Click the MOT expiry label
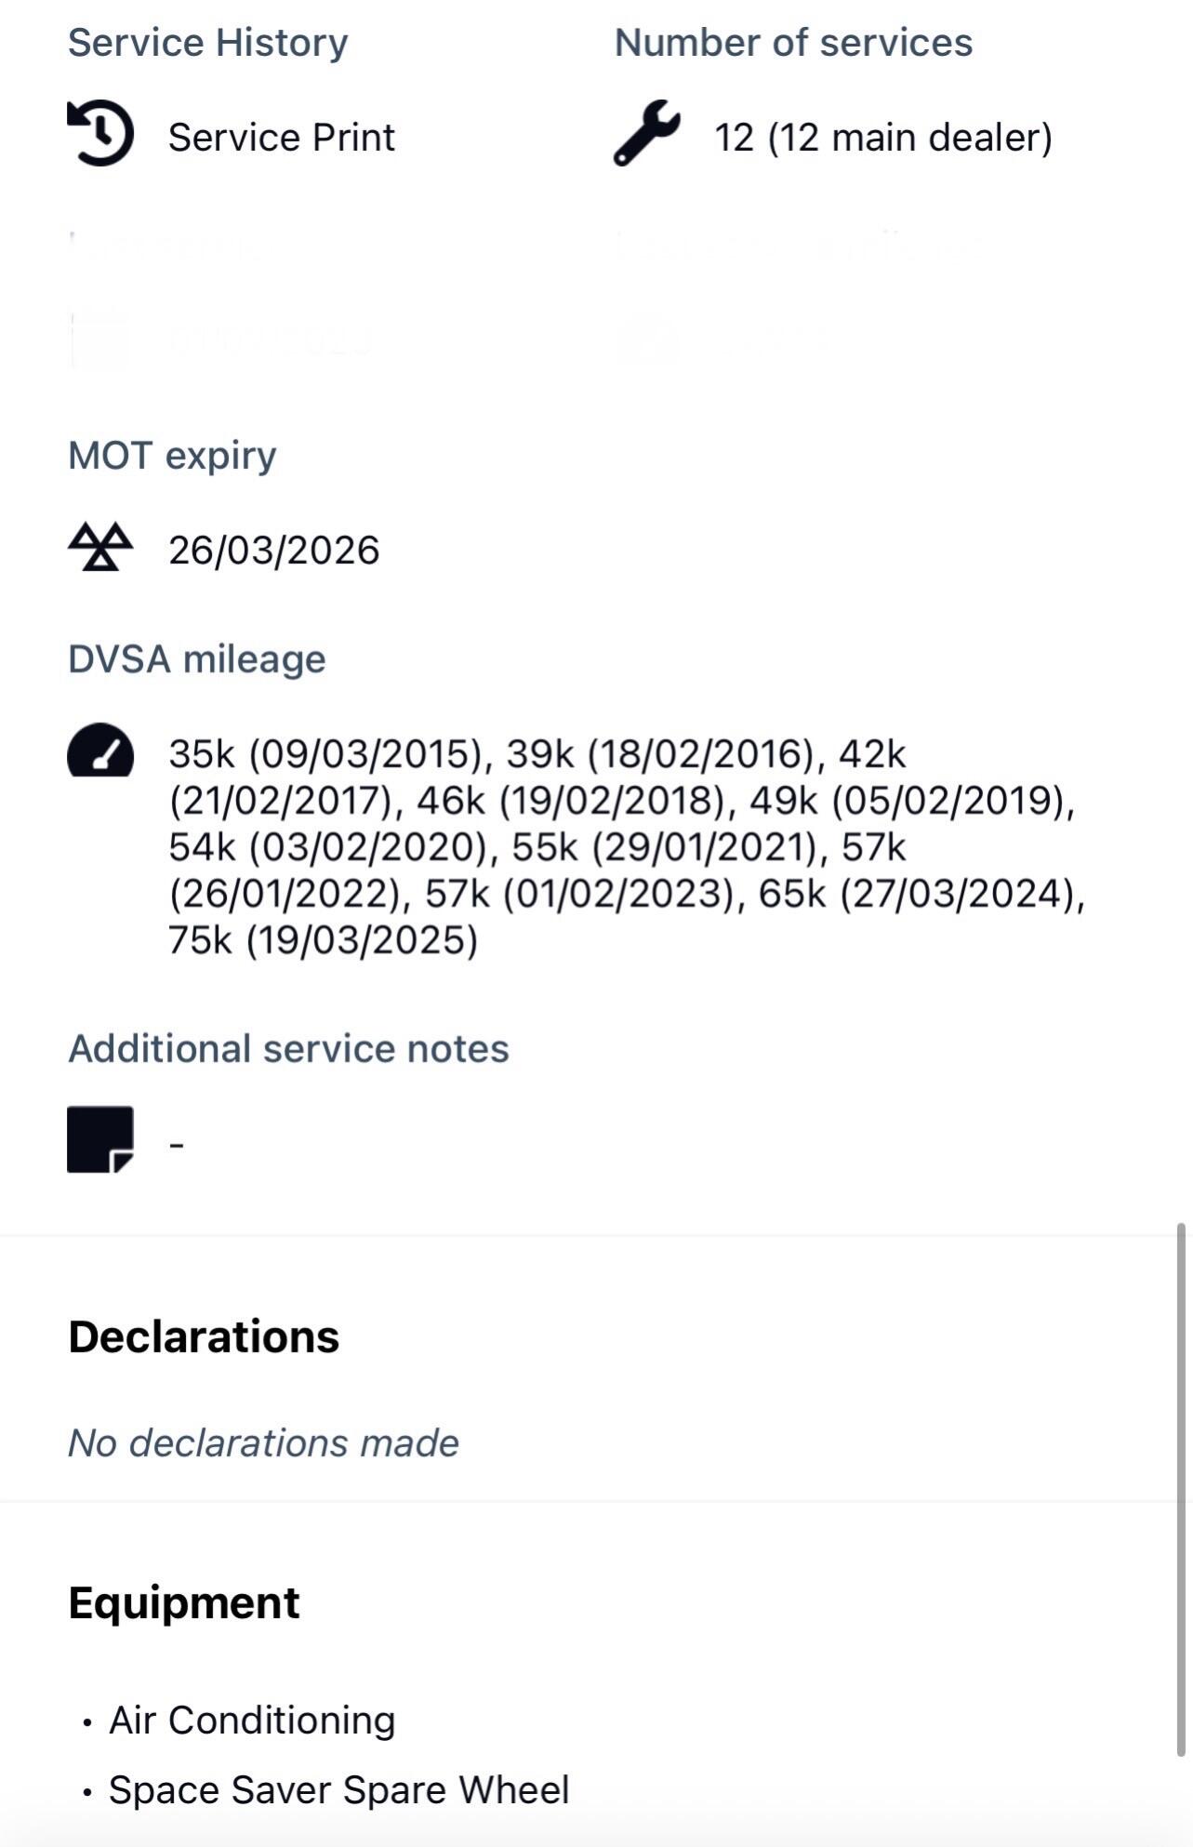The height and width of the screenshot is (1847, 1193). 172,456
